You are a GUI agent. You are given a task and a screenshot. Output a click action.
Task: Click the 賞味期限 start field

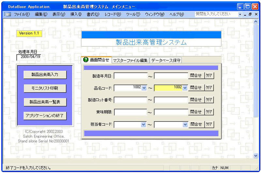point(131,112)
